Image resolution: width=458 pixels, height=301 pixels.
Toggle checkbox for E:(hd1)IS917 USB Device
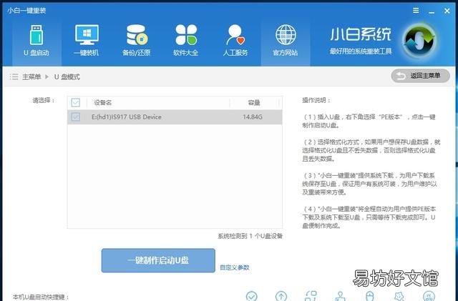click(x=76, y=117)
